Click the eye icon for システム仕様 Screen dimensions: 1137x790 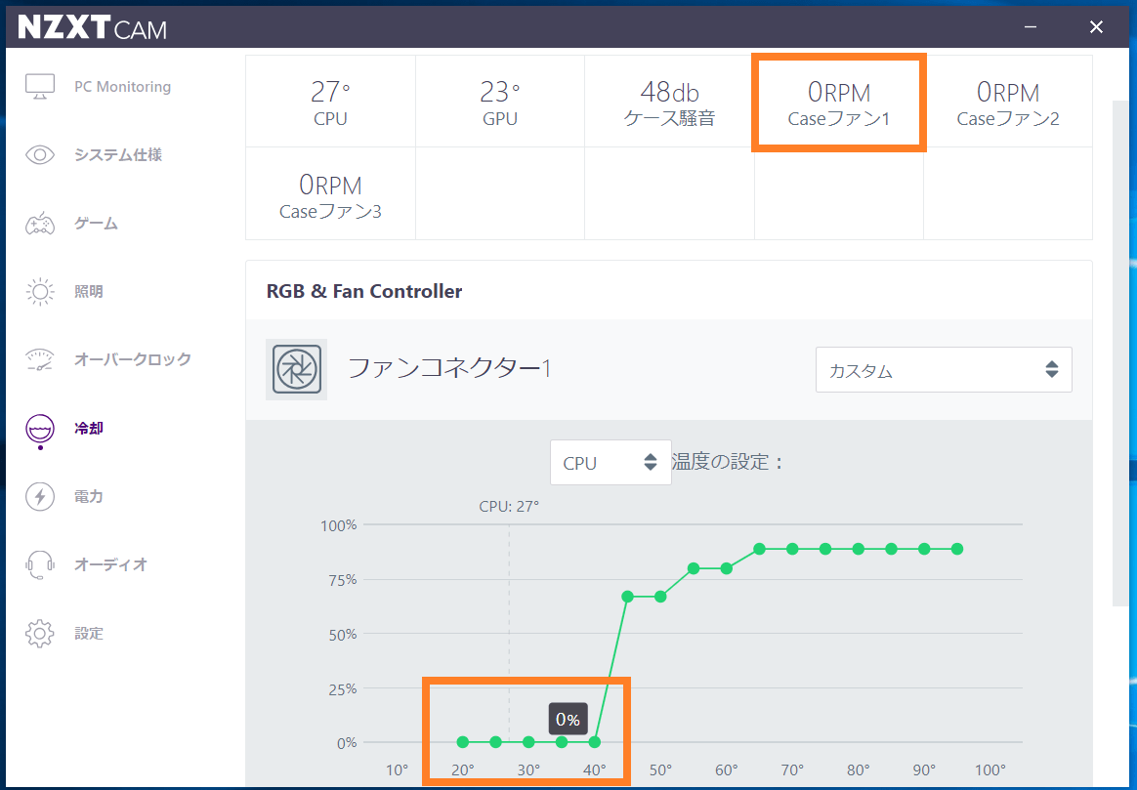tap(40, 154)
